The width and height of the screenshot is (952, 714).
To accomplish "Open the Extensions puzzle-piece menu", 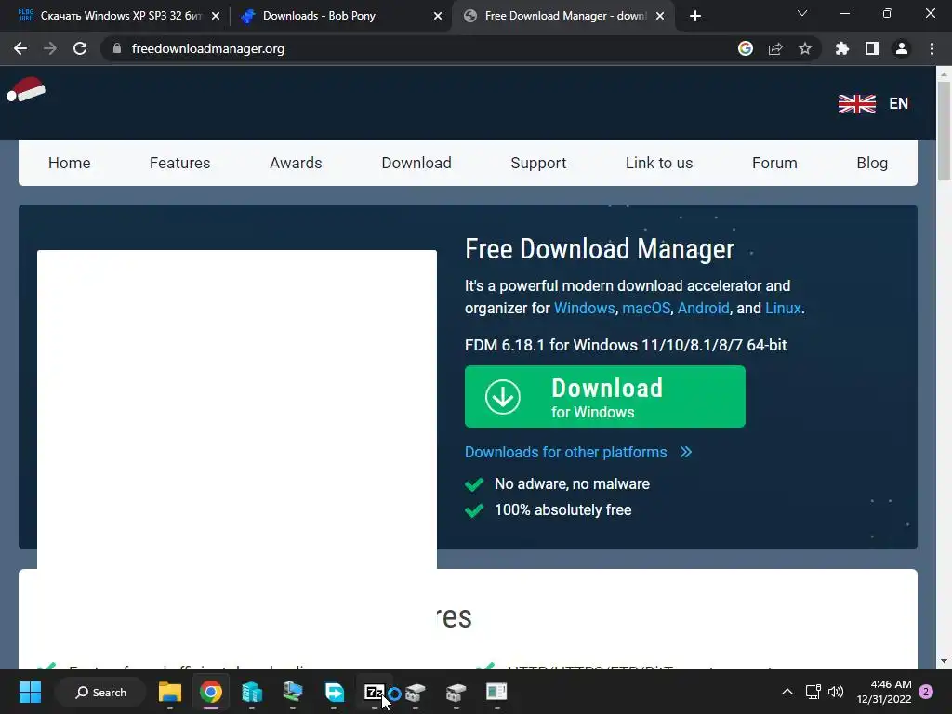I will [842, 48].
